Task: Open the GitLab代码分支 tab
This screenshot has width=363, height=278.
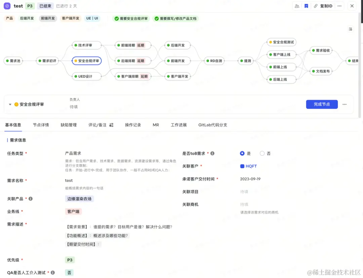Action: (x=213, y=125)
